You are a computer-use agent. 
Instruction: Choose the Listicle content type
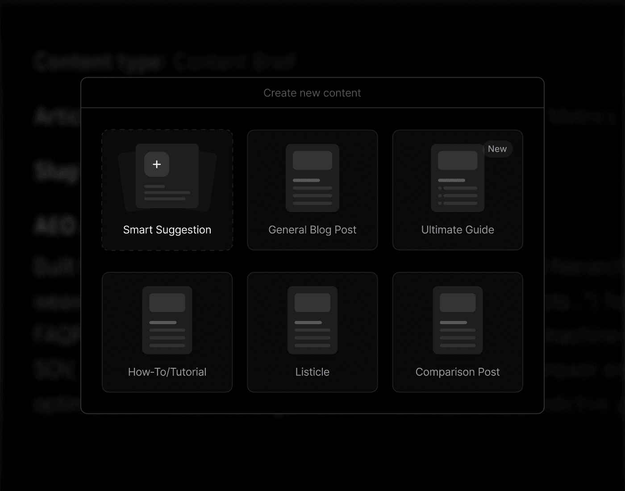pos(312,332)
